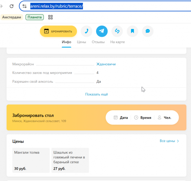
Task: Switch to the На карте tab
Action: coord(118,42)
